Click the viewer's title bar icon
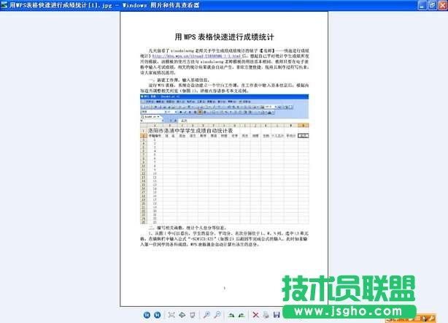The height and width of the screenshot is (323, 448). pos(4,5)
